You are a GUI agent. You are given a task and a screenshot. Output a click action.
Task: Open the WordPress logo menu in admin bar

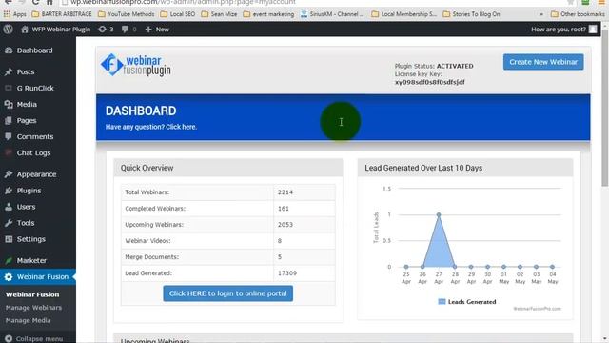click(9, 30)
